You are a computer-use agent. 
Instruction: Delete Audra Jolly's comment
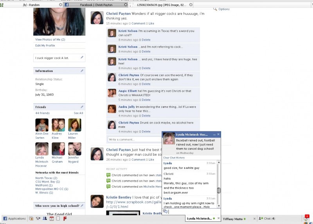pyautogui.click(x=146, y=116)
